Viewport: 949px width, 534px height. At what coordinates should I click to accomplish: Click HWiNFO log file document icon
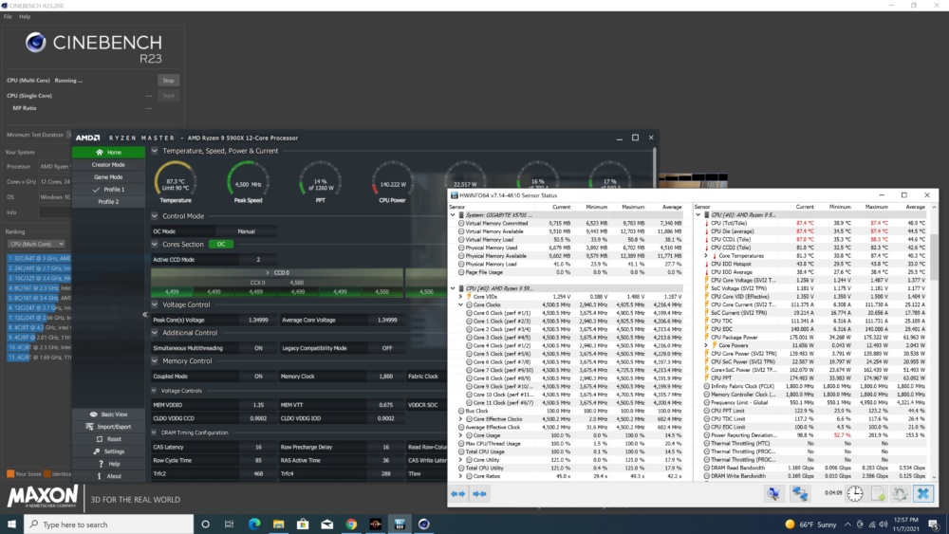(x=878, y=493)
